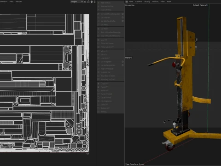The height and width of the screenshot is (166, 221).
Task: Open the viewport Panel menu
Action: 169,1
